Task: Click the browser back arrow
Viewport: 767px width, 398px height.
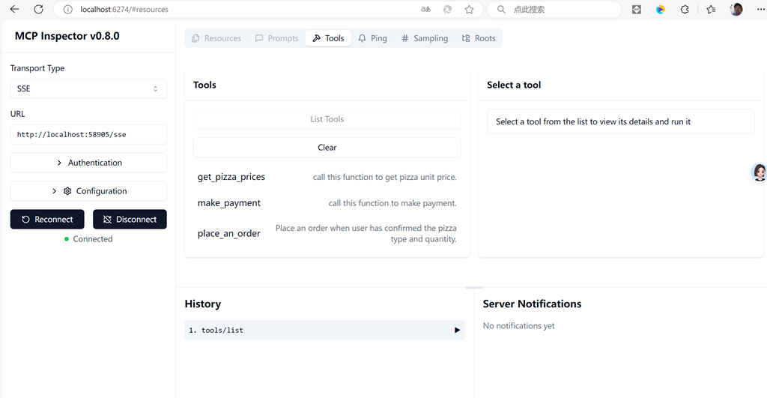Action: tap(14, 10)
